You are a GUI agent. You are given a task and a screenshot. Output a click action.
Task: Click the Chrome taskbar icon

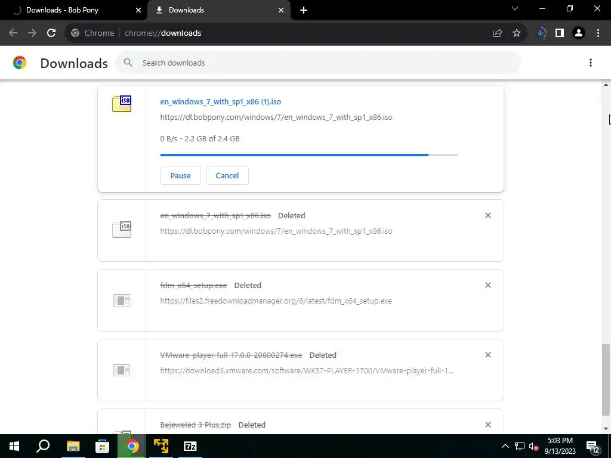(132, 446)
